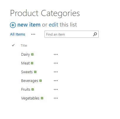Open the ellipsis menu for Sweets
120x119 pixels.
point(56,72)
